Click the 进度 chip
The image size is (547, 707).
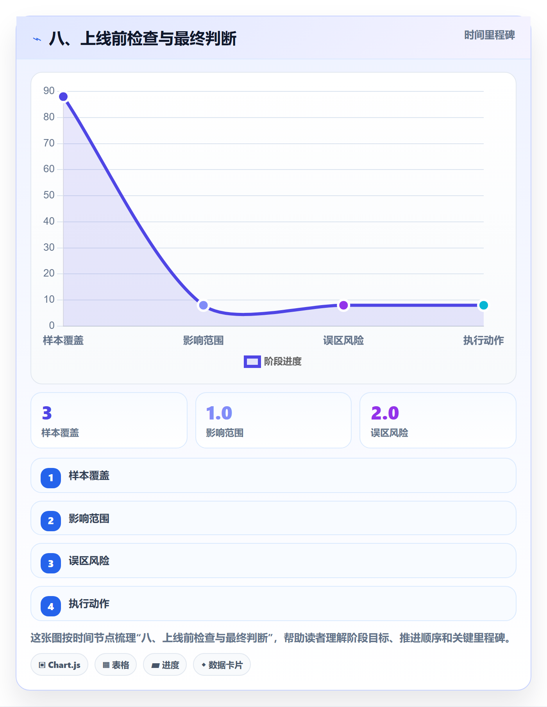click(x=165, y=664)
